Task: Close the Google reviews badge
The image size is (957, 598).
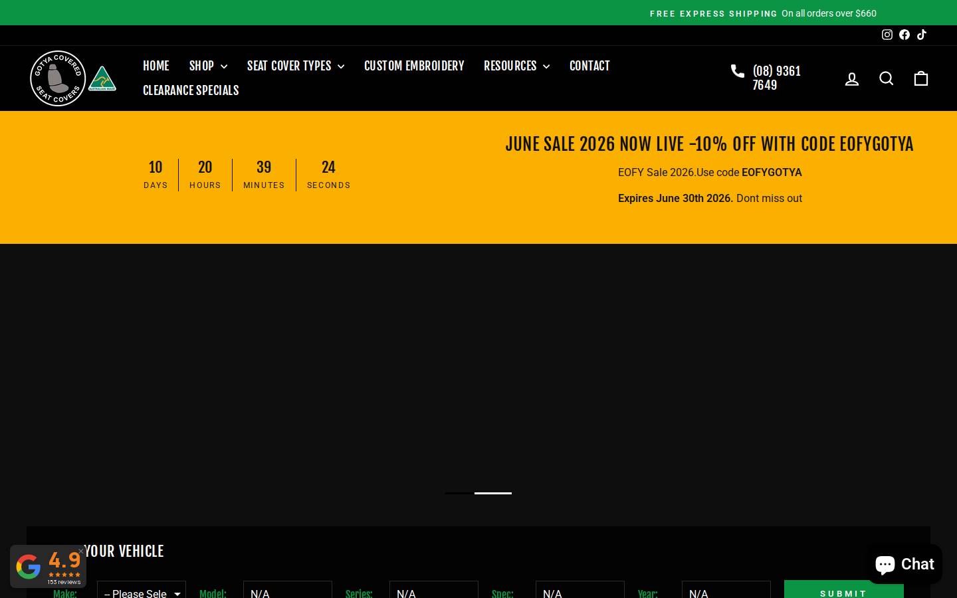Action: 81,551
